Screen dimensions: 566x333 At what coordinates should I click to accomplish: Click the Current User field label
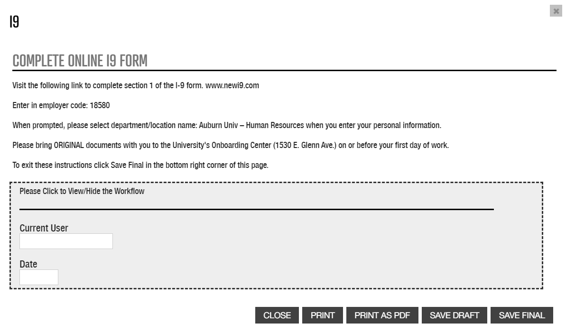pos(44,228)
